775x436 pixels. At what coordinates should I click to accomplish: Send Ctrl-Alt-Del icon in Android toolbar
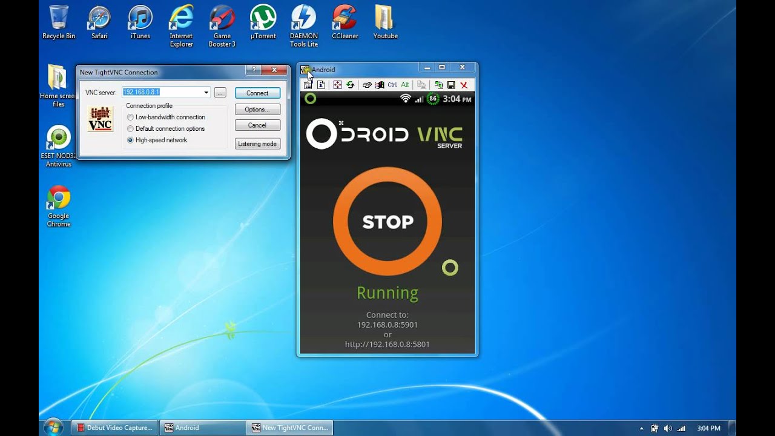(367, 85)
